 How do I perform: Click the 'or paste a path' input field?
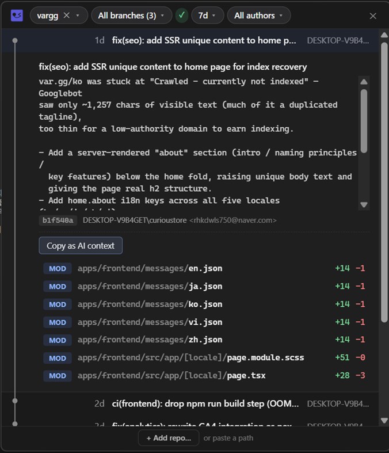pyautogui.click(x=228, y=438)
